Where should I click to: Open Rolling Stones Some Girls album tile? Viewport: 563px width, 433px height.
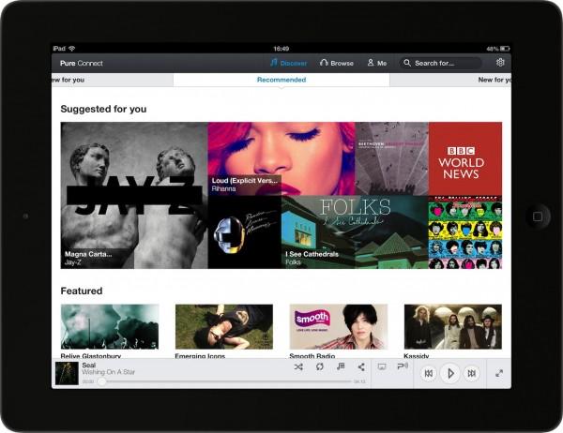click(x=465, y=232)
